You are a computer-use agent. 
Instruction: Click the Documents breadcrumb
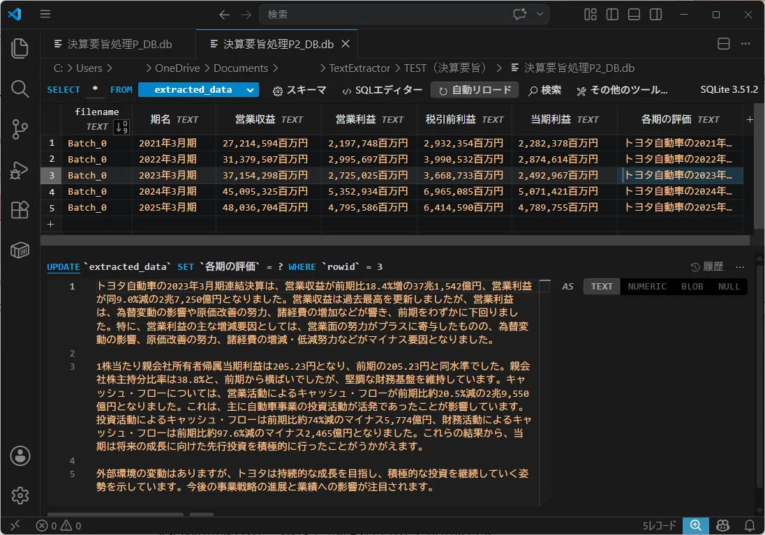241,68
